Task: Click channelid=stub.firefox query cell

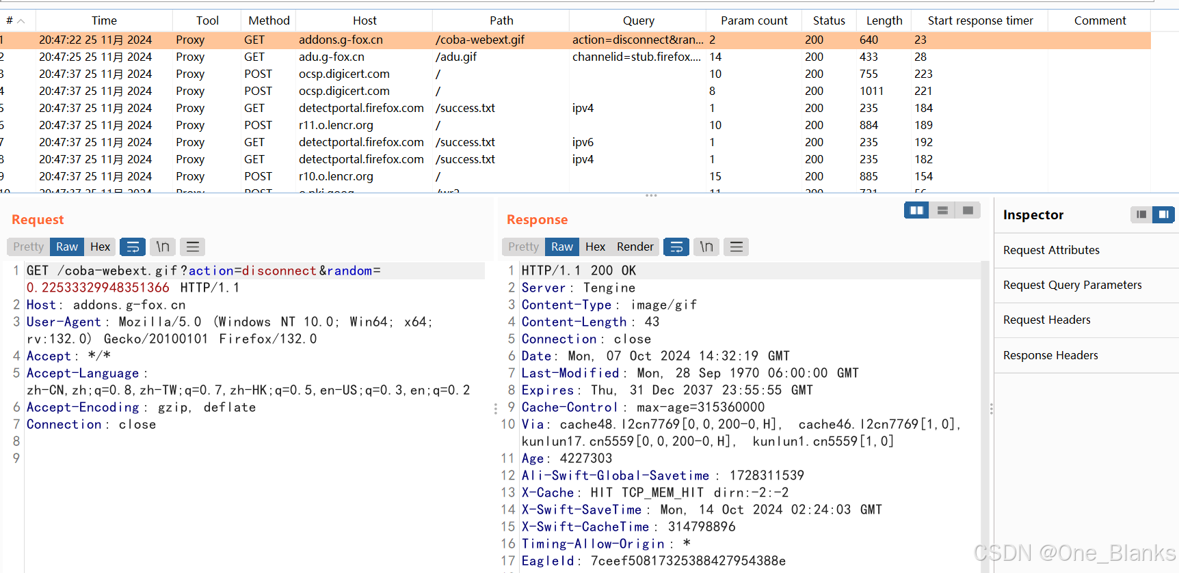Action: pos(637,57)
